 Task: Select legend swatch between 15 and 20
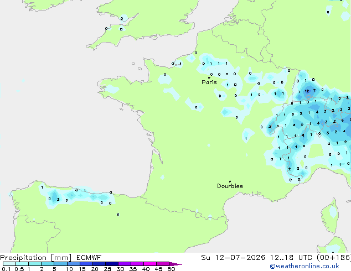click(86, 264)
